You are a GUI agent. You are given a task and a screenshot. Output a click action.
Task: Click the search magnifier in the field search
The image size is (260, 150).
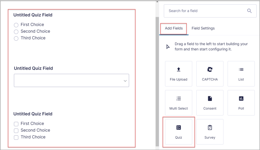pyautogui.click(x=249, y=11)
